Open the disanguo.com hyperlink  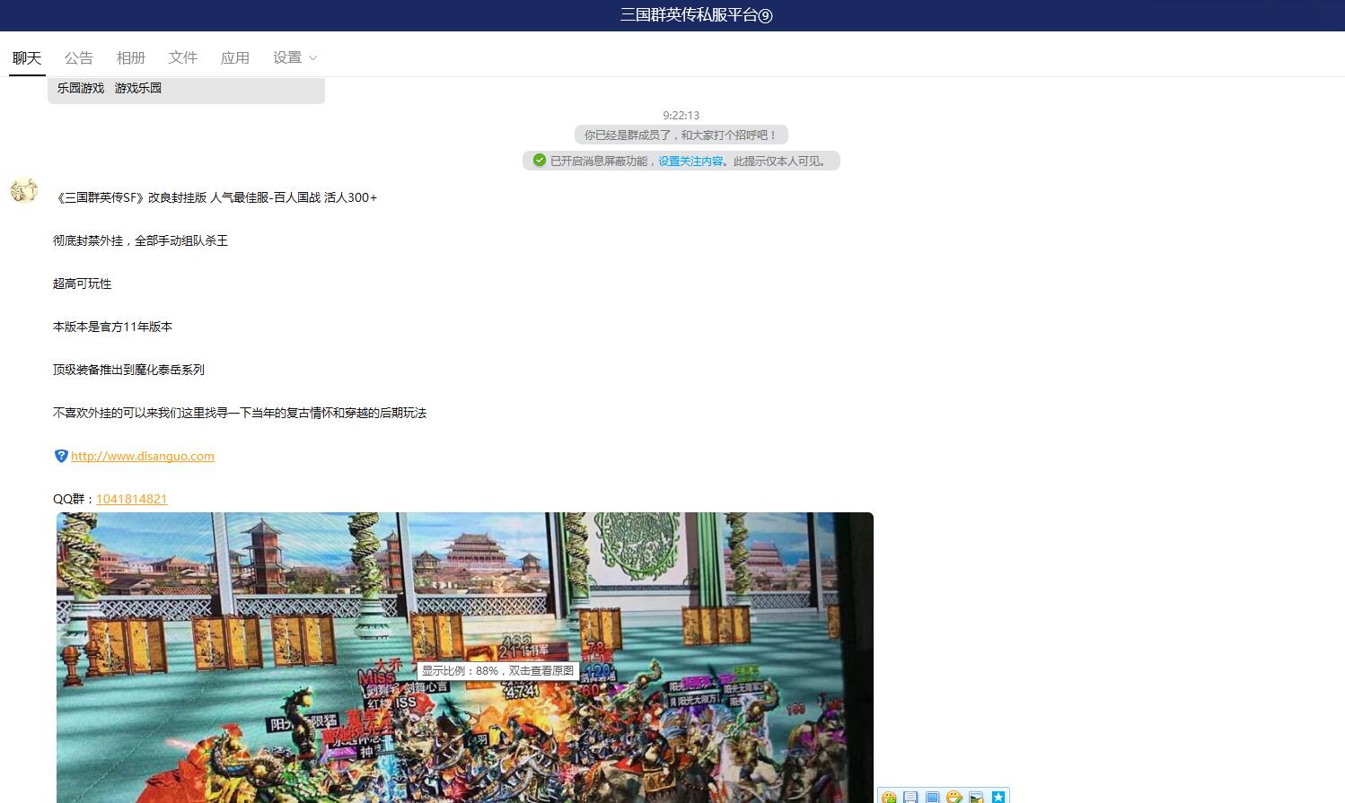click(x=143, y=456)
